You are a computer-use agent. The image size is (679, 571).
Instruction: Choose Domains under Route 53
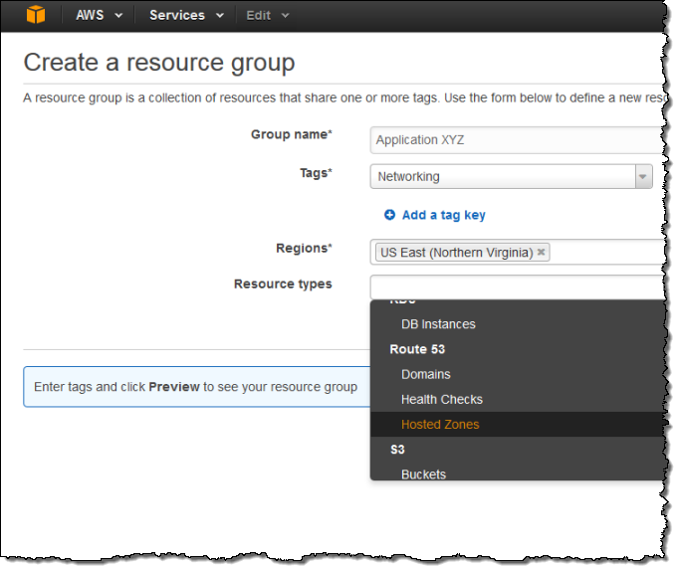(x=425, y=375)
